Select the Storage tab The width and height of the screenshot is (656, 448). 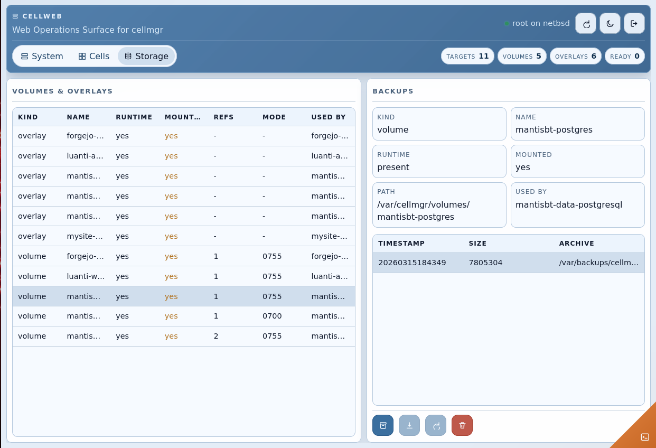click(x=146, y=56)
